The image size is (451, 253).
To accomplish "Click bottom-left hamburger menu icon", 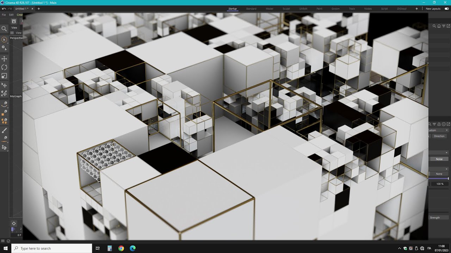I will click(x=3, y=241).
